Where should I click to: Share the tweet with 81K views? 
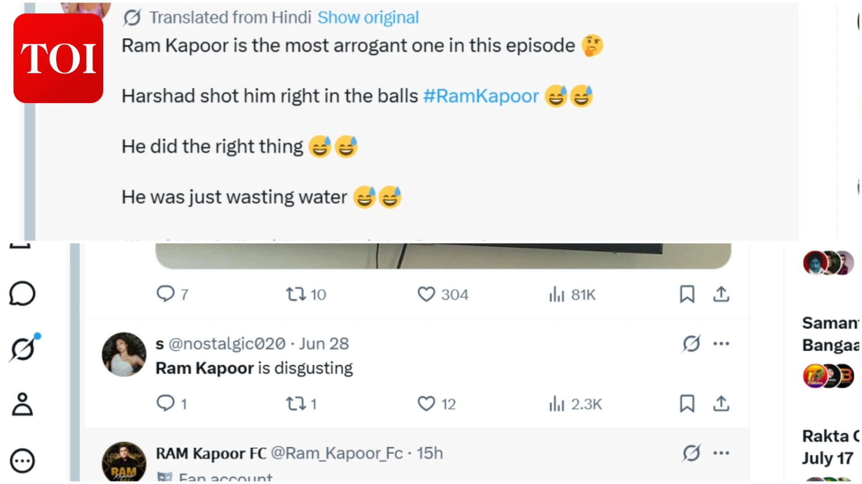(721, 294)
